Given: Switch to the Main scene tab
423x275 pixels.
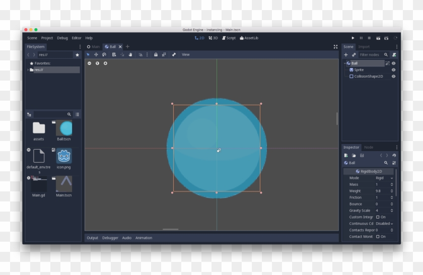Looking at the screenshot, I should coord(93,46).
